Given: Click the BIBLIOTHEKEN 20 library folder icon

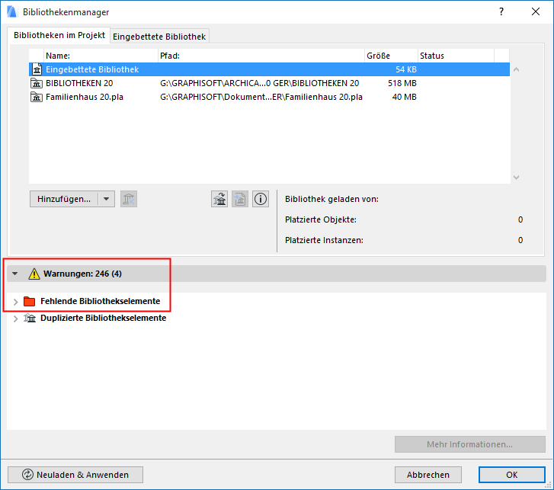Looking at the screenshot, I should tap(37, 83).
